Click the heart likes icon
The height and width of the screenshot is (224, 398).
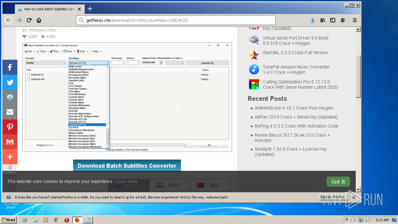coord(25,36)
